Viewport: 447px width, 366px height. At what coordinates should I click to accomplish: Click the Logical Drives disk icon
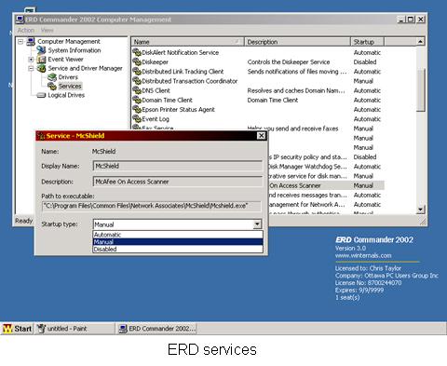(41, 95)
